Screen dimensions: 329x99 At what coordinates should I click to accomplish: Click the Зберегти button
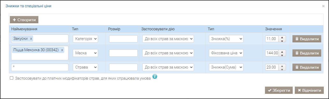click(x=279, y=90)
